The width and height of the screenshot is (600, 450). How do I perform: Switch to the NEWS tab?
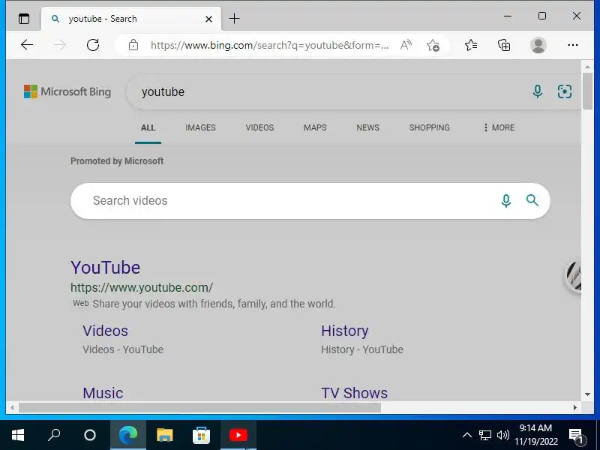367,127
